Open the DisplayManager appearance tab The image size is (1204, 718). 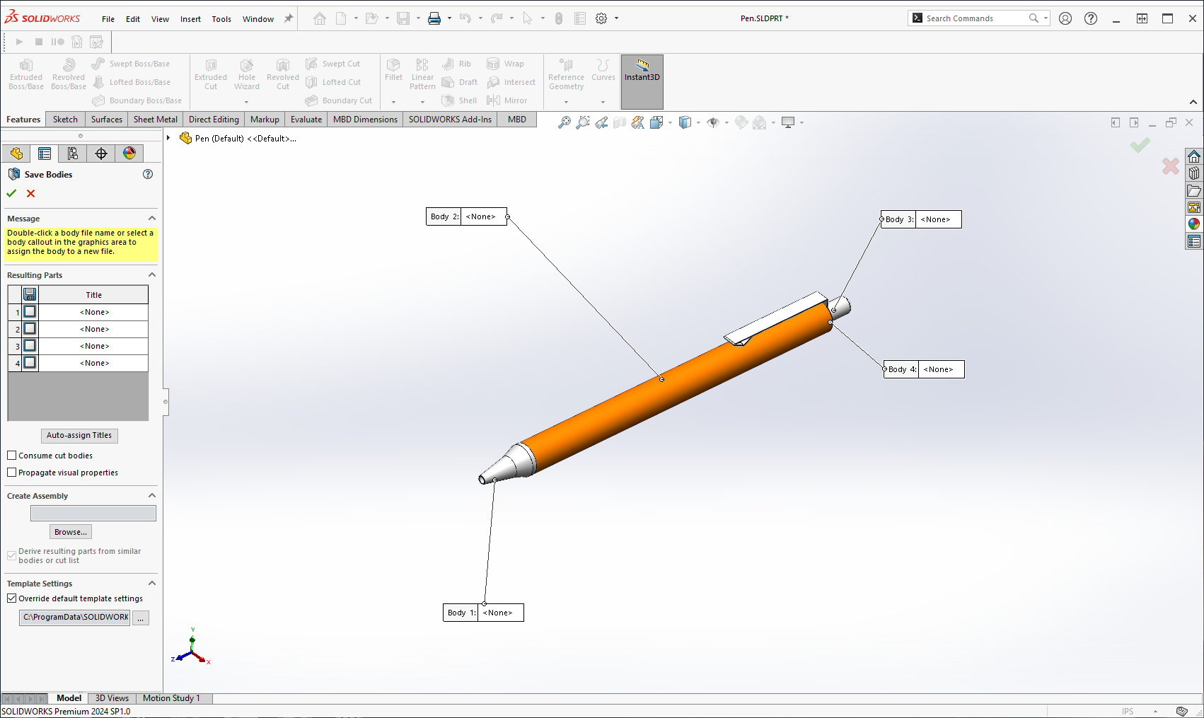[129, 154]
